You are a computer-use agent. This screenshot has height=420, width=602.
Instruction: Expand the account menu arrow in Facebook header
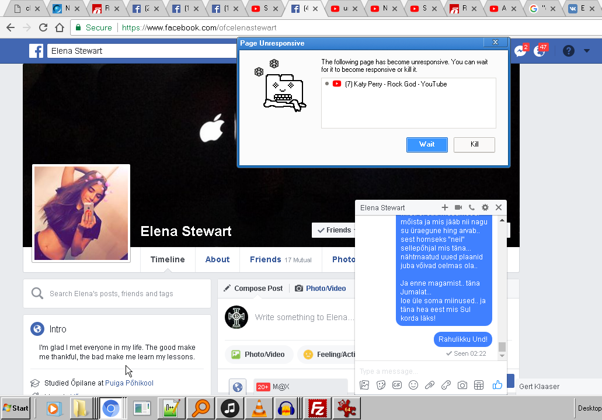(x=587, y=51)
